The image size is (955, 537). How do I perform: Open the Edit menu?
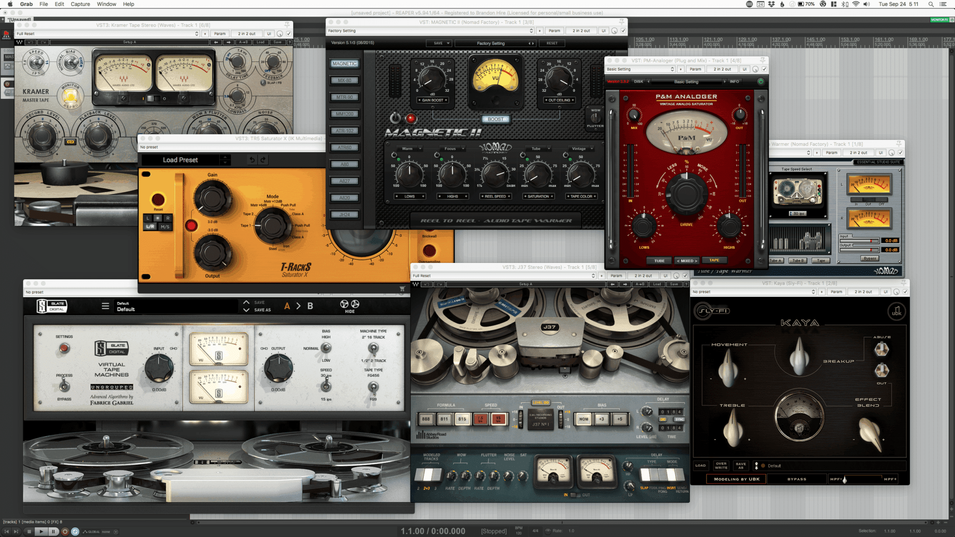(x=59, y=4)
